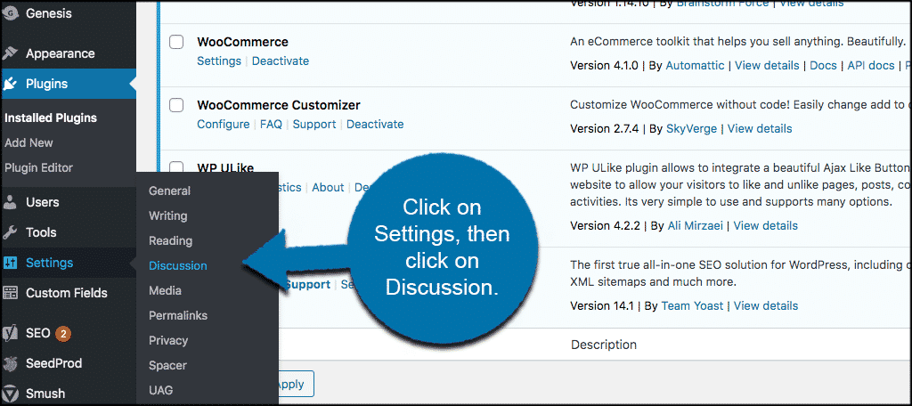
Task: Open WooCommerce Customizer Support link
Action: 314,125
